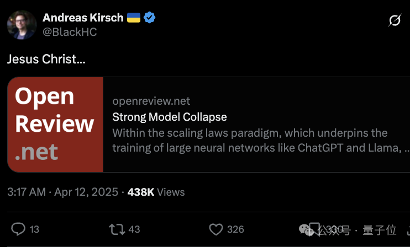The width and height of the screenshot is (410, 247).
Task: Open the @BlackHC handle link
Action: [70, 32]
